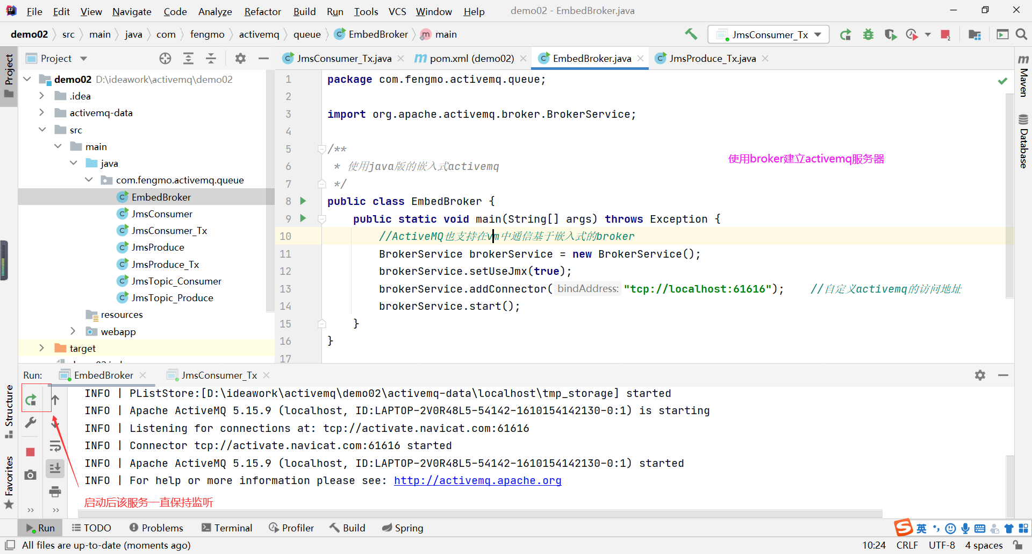Hide the Project tool window
The width and height of the screenshot is (1032, 554).
tap(263, 59)
